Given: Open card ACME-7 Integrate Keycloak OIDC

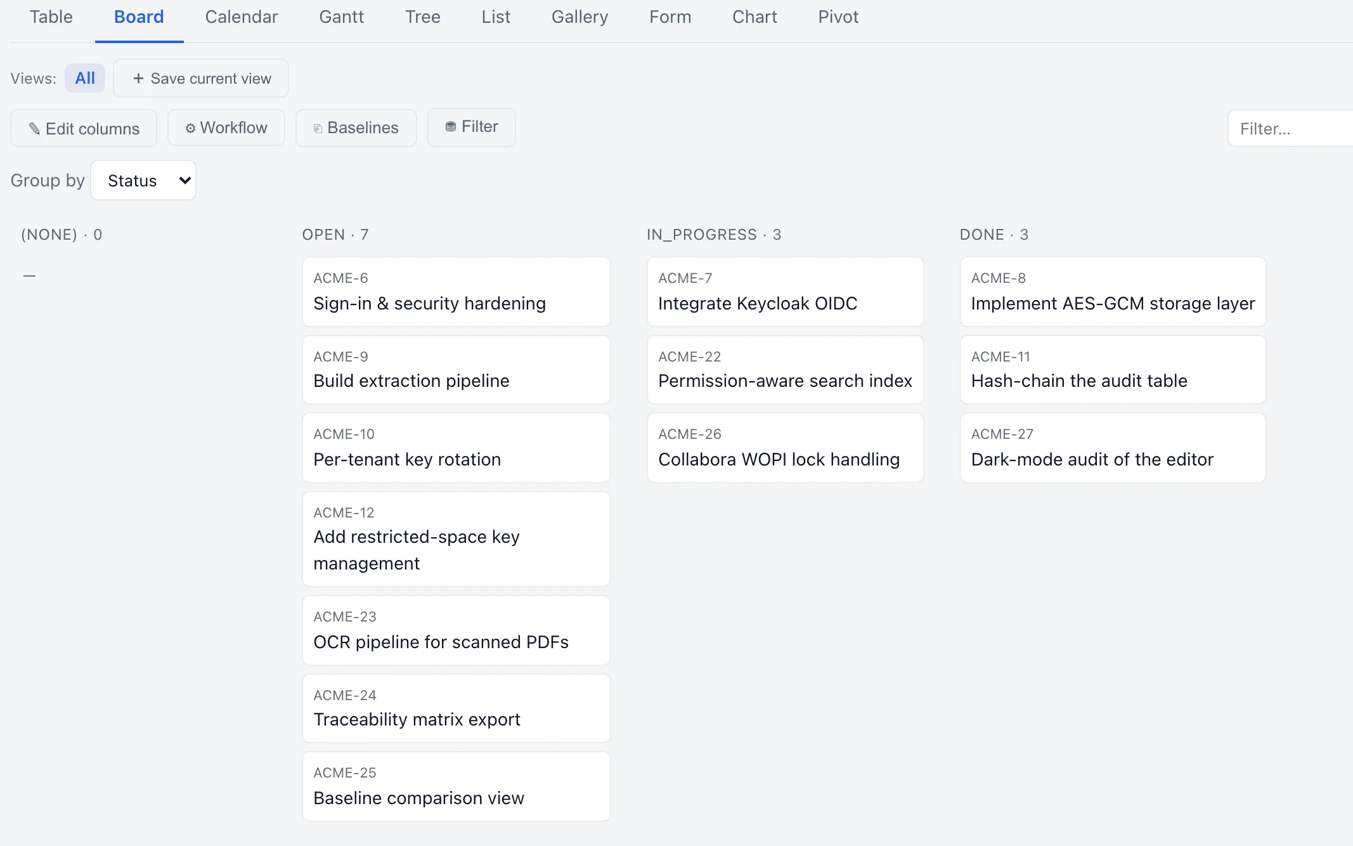Looking at the screenshot, I should 785,292.
